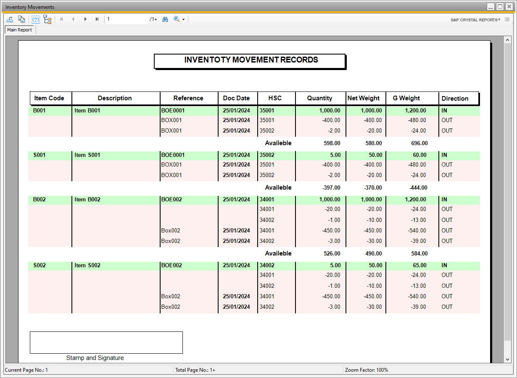Screen dimensions: 517x378
Task: Click available net weight 580.00
Action: pyautogui.click(x=373, y=143)
